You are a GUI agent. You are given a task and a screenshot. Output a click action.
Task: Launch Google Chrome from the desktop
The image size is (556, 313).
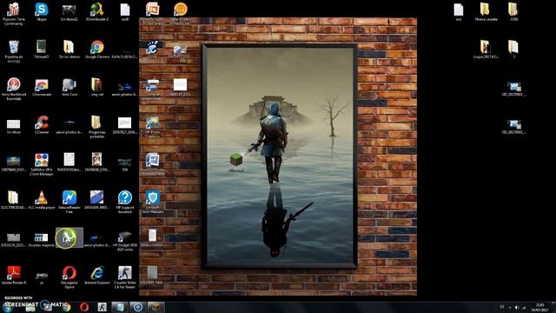click(96, 50)
